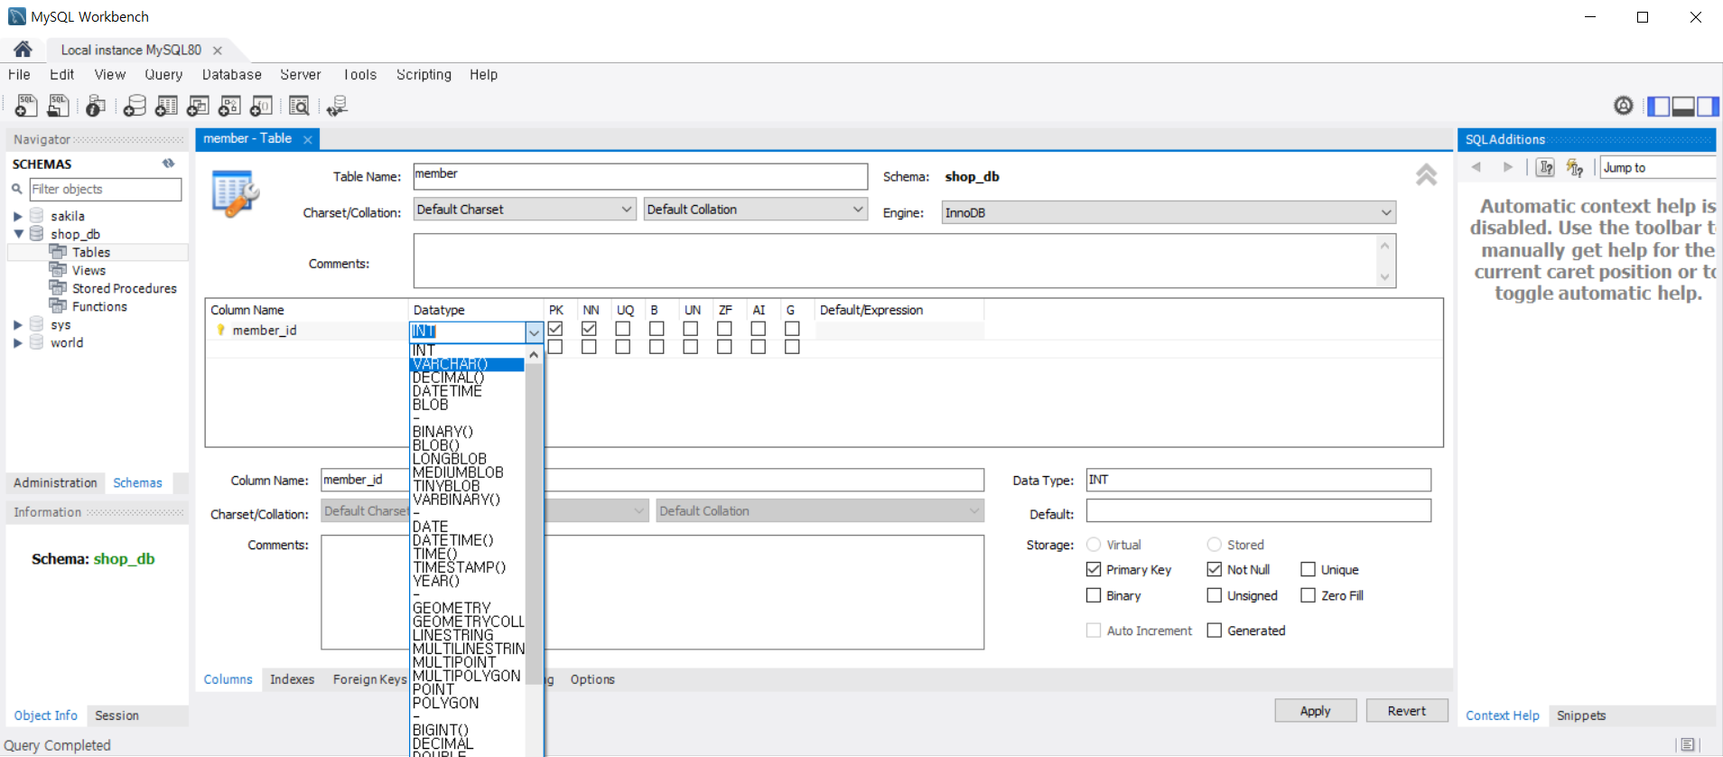
Task: Open the Session tab
Action: (x=116, y=715)
